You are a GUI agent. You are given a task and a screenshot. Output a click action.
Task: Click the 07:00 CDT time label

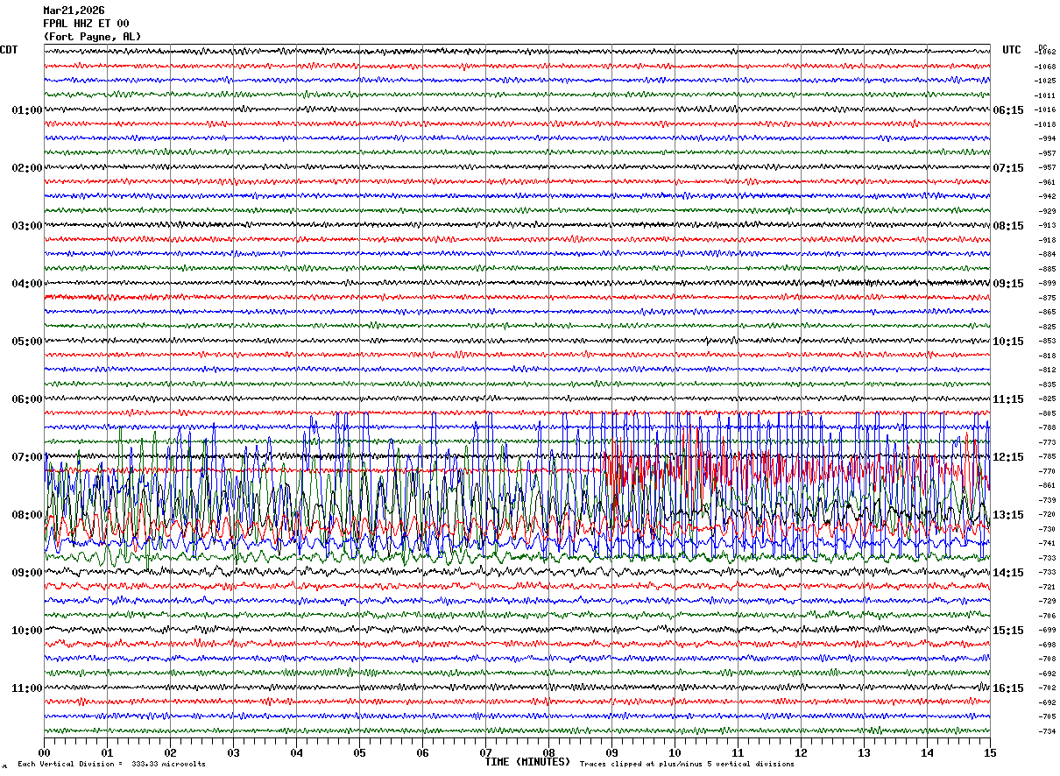tap(27, 457)
